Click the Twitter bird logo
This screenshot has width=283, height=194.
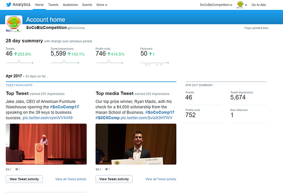(x=9, y=4)
